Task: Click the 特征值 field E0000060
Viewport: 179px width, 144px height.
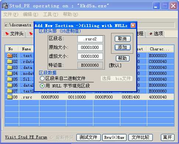Action: [90, 65]
